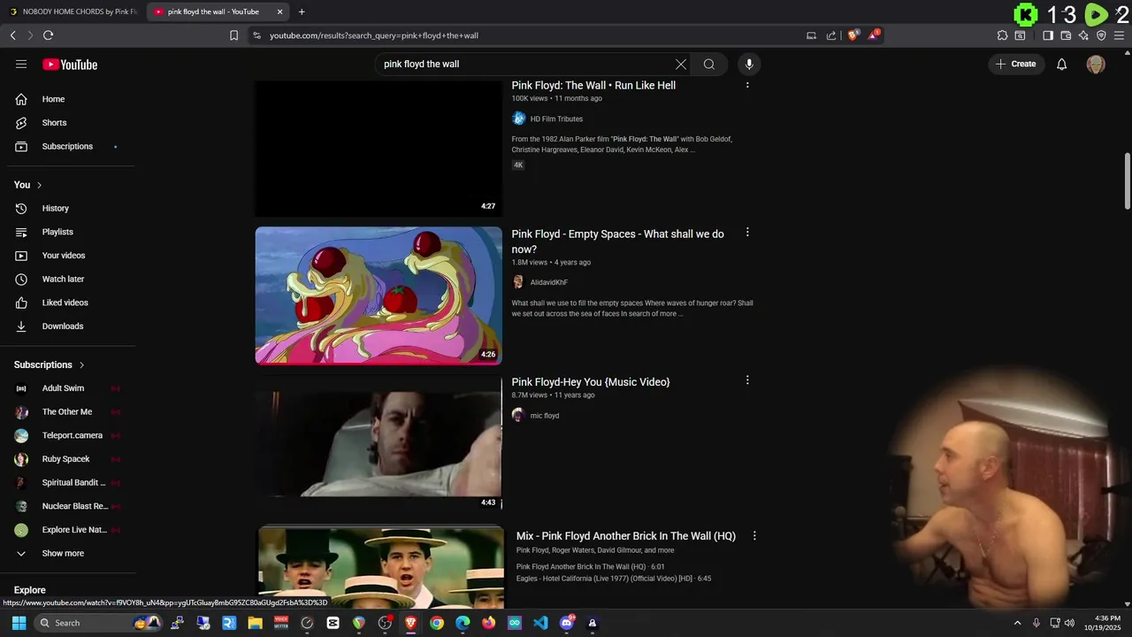Open more options for Hey You video

[x=747, y=380]
